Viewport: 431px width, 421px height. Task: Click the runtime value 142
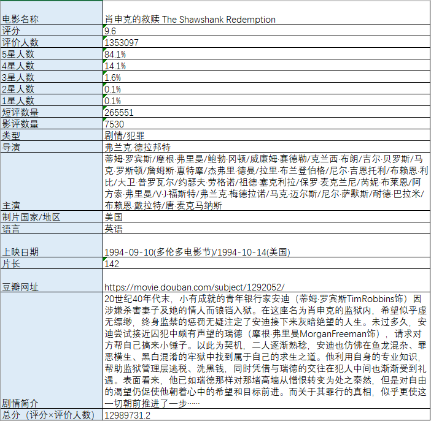(x=112, y=264)
